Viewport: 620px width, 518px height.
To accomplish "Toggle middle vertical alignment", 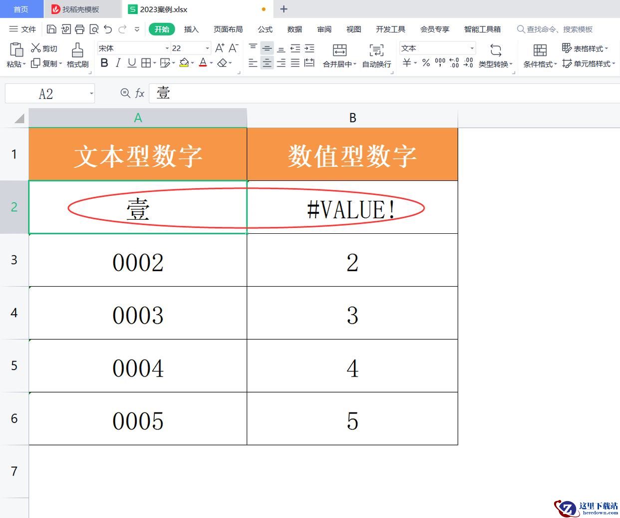I will point(267,48).
